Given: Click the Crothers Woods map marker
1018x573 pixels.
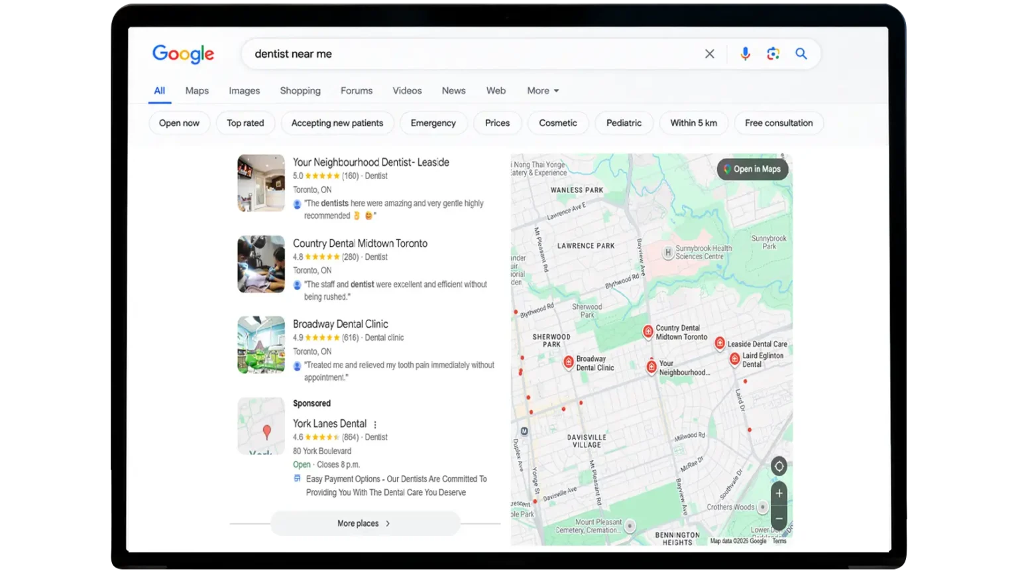Looking at the screenshot, I should tap(763, 507).
